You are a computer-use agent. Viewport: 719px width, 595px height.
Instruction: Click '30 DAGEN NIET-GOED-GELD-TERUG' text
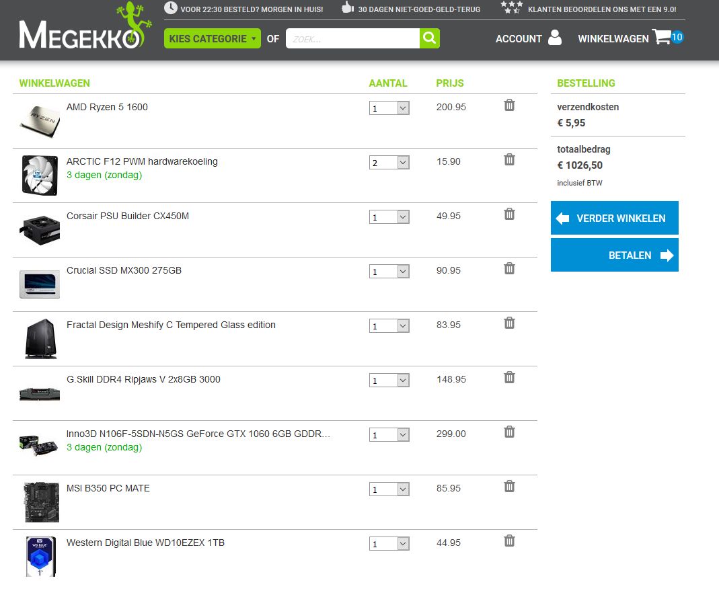pyautogui.click(x=419, y=9)
